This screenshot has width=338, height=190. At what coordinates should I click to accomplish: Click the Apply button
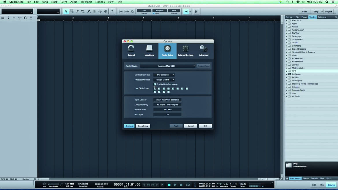click(176, 126)
